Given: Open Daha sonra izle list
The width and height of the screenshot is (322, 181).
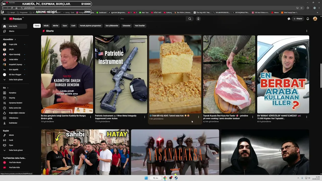Looking at the screenshot, I should pyautogui.click(x=14, y=108).
